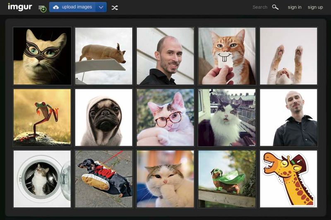Open the cat wearing glasses image

[165, 118]
